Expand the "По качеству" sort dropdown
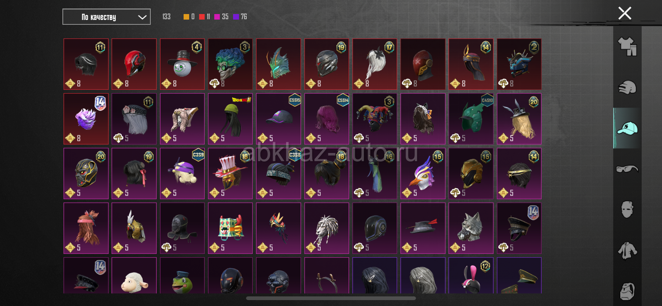The image size is (662, 306). [106, 17]
